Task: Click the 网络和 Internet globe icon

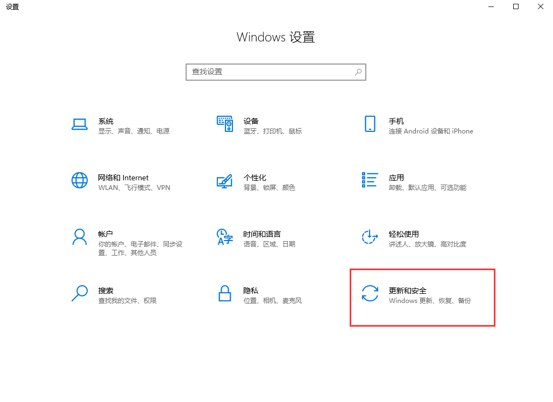Action: 80,180
